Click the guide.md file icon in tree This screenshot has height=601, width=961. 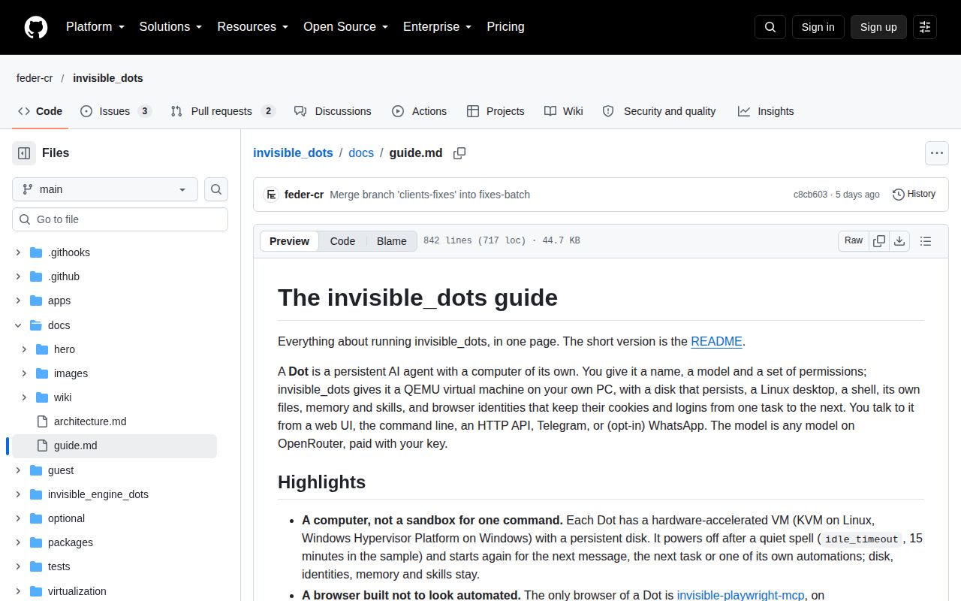pos(41,445)
